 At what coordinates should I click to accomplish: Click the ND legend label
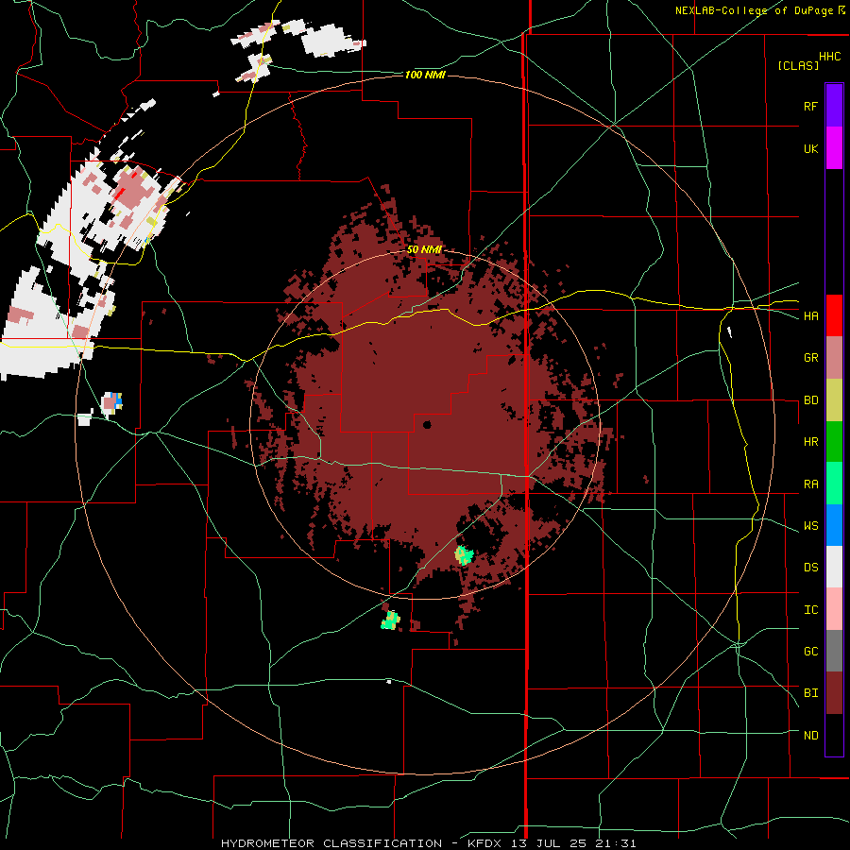[810, 736]
